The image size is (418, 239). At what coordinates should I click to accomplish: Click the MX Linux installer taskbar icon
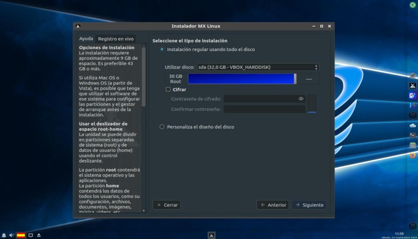tap(211, 235)
